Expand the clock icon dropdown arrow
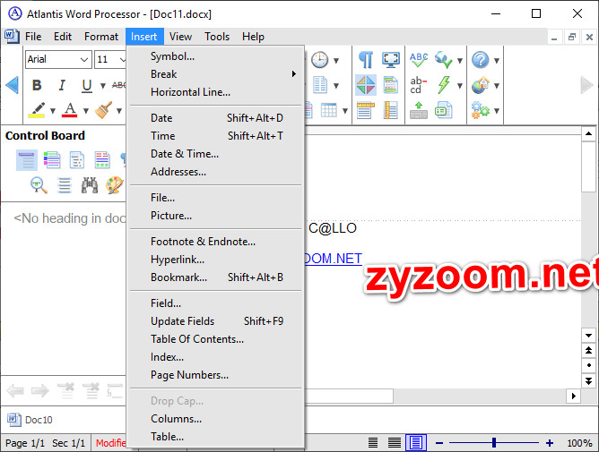 (x=336, y=61)
